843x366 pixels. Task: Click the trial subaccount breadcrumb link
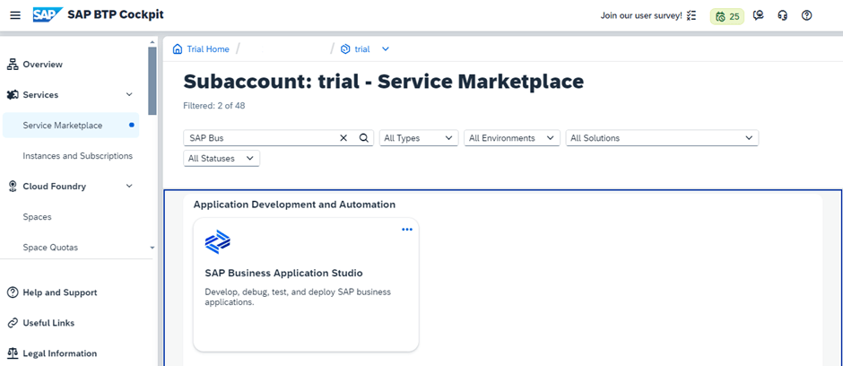(x=362, y=49)
